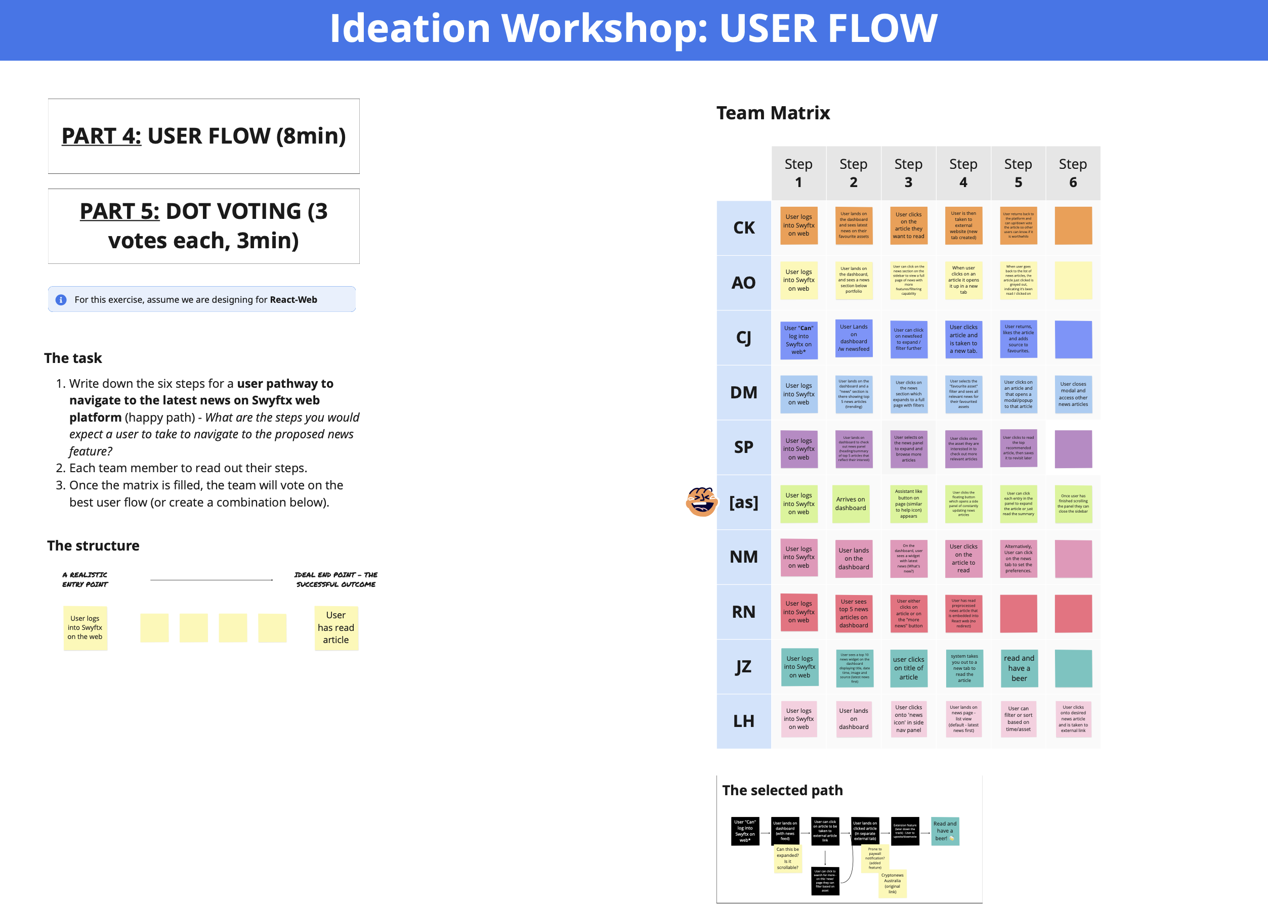The width and height of the screenshot is (1268, 914).
Task: Select the 'Read and have a beer!' note
Action: click(944, 831)
